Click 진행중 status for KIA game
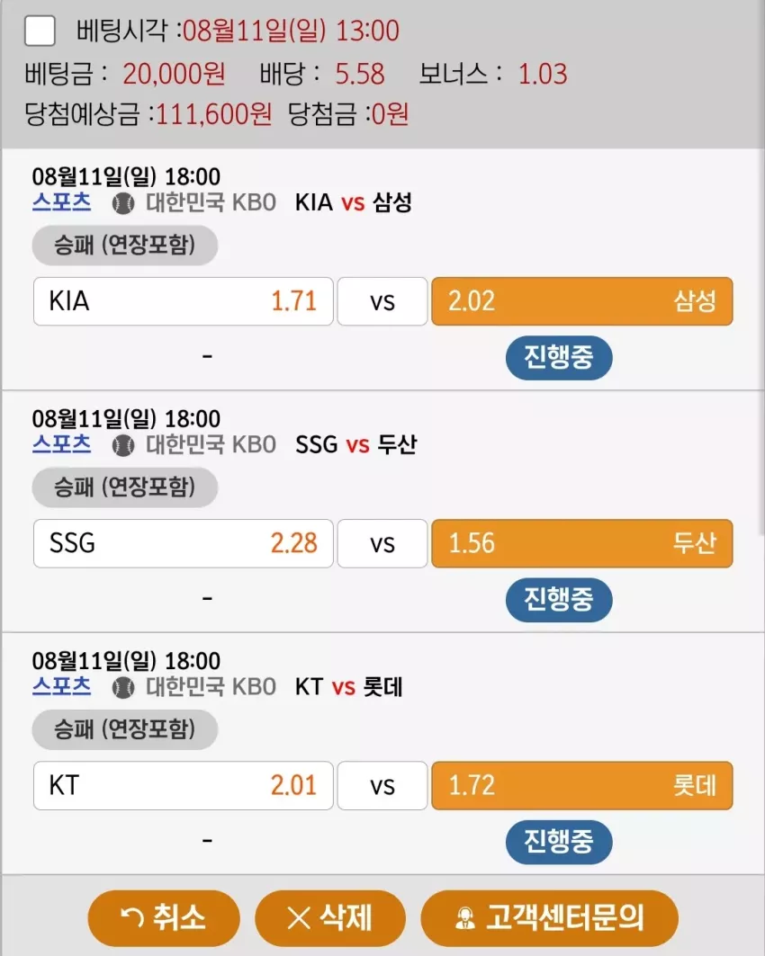 [x=559, y=357]
